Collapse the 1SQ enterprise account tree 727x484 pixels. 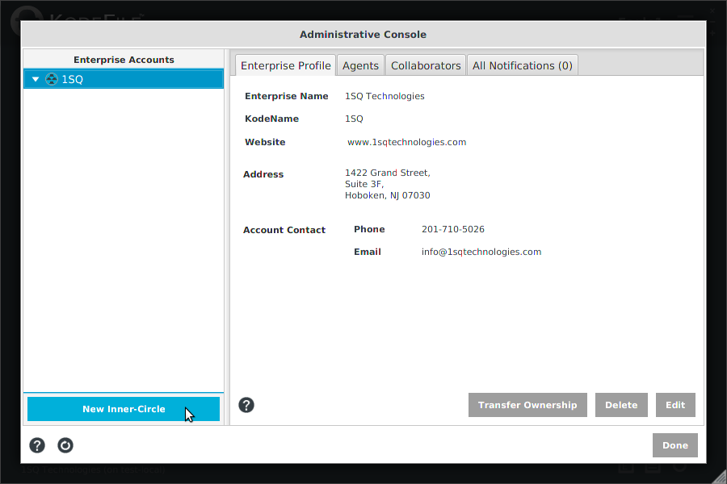tap(36, 79)
